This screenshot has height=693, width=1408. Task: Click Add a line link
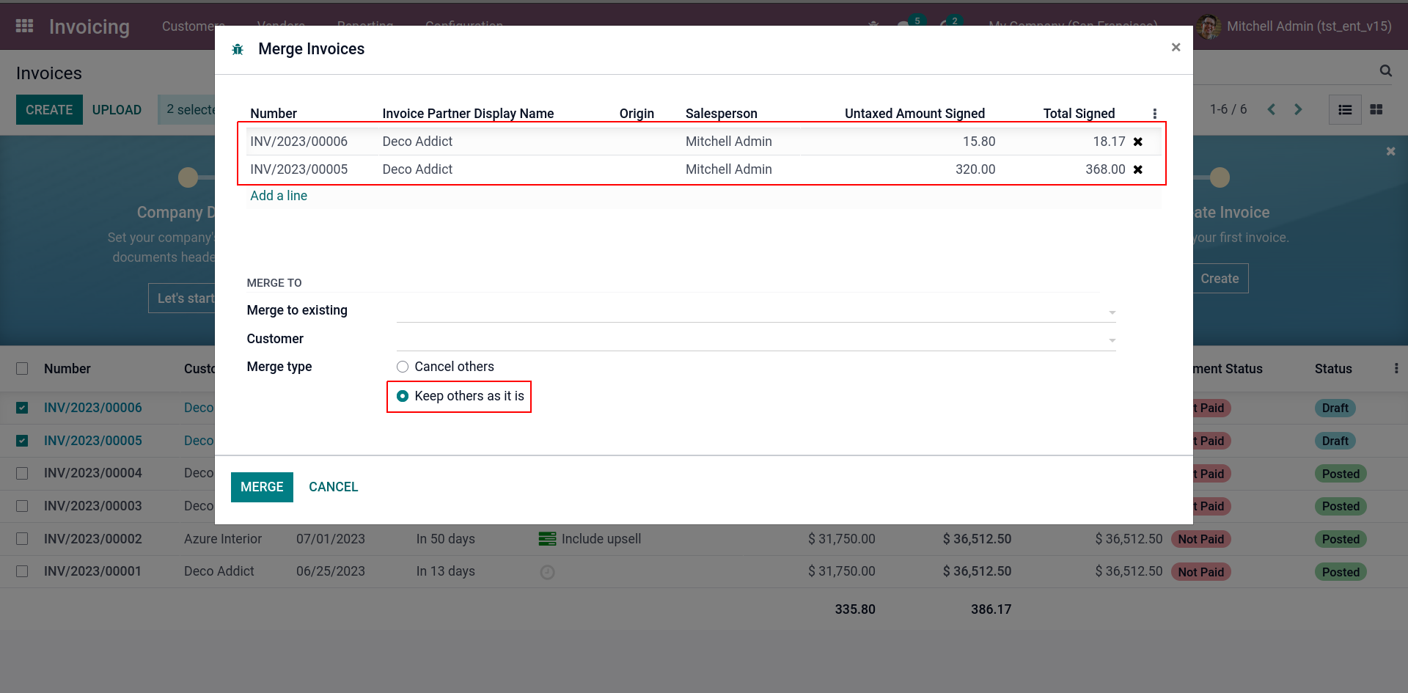(279, 196)
